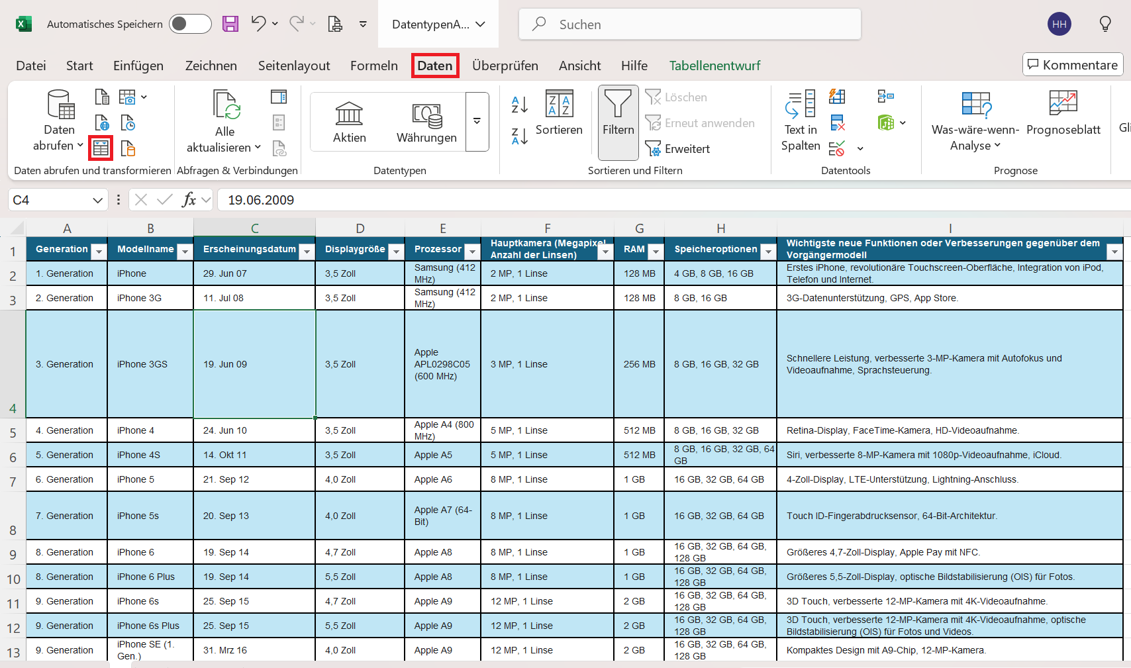Select row header 7
This screenshot has width=1131, height=668.
point(13,482)
